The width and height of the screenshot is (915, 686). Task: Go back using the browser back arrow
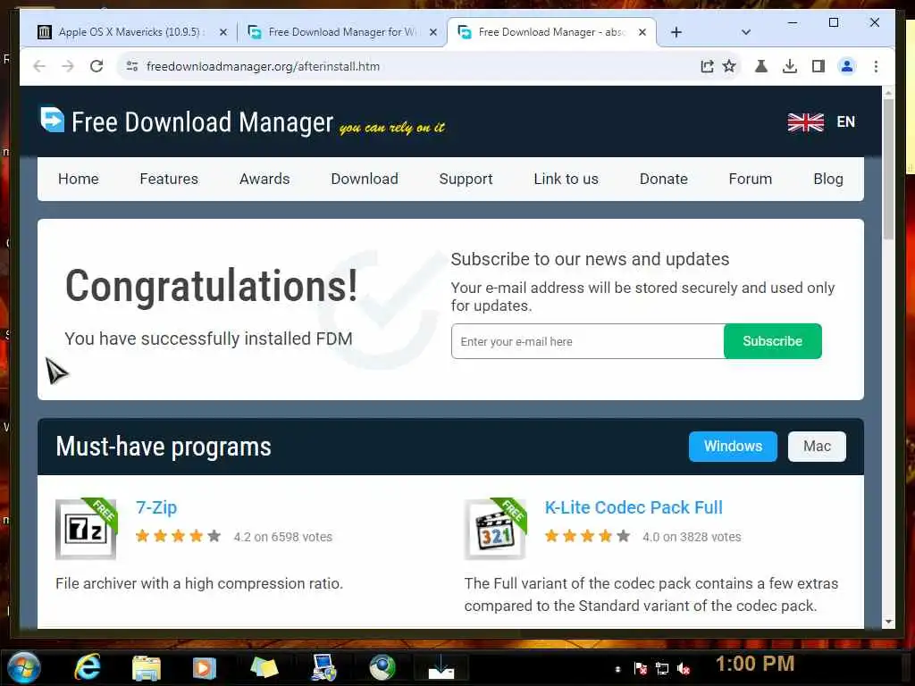point(39,66)
